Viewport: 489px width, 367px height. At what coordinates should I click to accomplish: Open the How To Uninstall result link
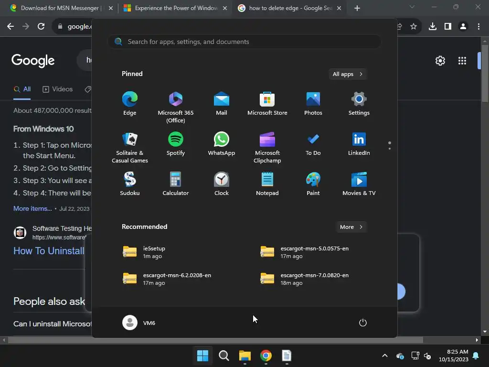49,251
